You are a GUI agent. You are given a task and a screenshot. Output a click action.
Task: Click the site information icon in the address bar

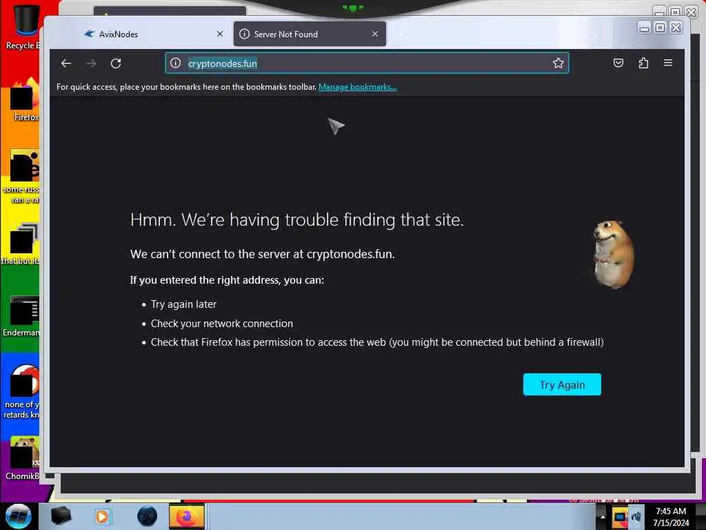[176, 63]
